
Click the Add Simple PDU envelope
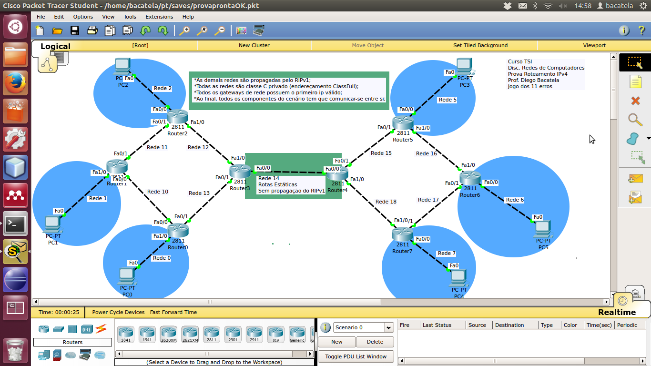pyautogui.click(x=635, y=179)
